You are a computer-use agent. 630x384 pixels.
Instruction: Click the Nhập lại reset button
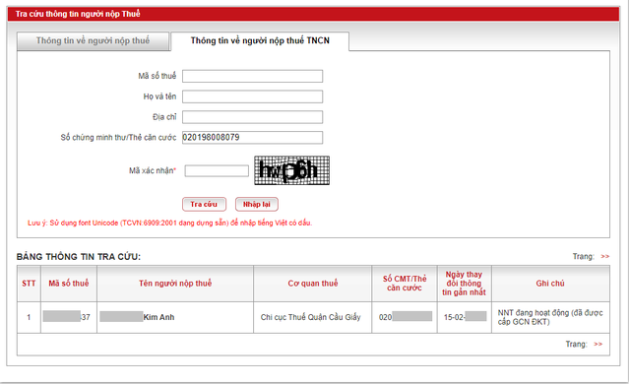coord(256,204)
